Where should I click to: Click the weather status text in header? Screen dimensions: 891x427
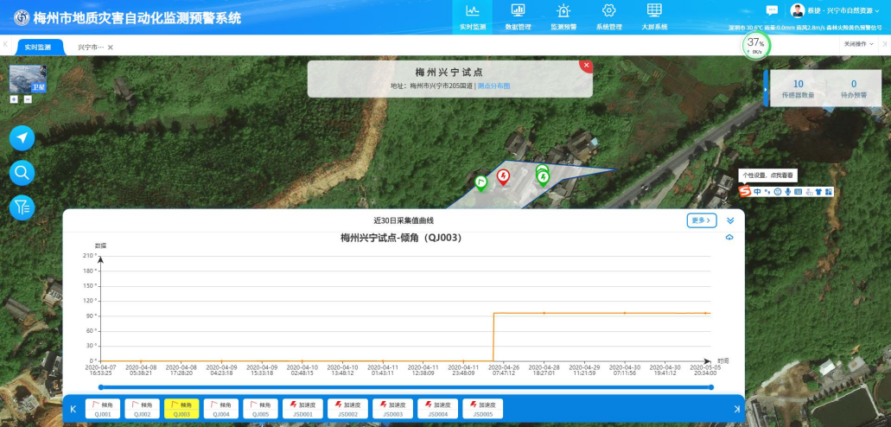pyautogui.click(x=805, y=28)
